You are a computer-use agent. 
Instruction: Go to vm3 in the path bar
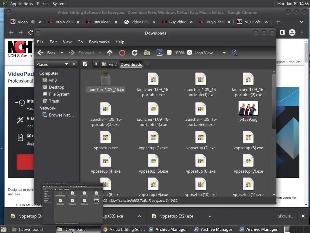pos(109,64)
